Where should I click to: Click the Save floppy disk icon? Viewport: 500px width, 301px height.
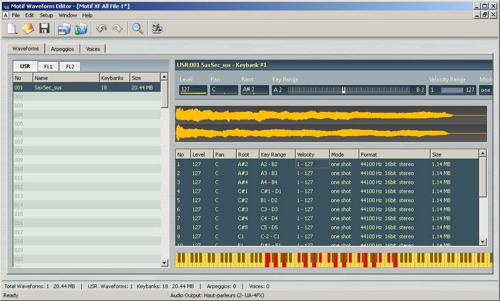[x=44, y=29]
